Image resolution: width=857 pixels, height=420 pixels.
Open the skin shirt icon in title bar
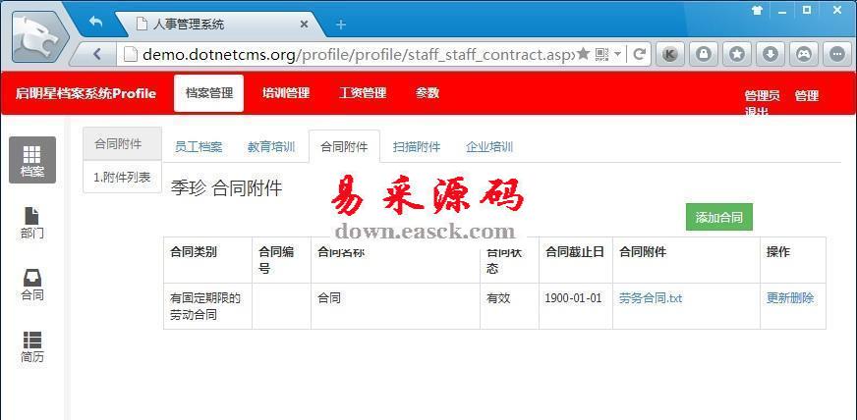click(757, 10)
